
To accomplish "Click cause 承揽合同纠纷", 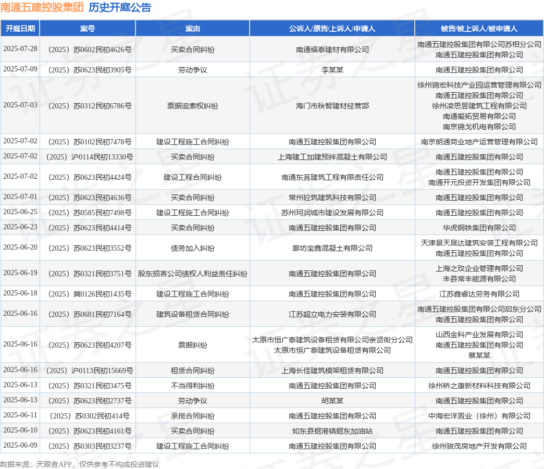I will 193,416.
